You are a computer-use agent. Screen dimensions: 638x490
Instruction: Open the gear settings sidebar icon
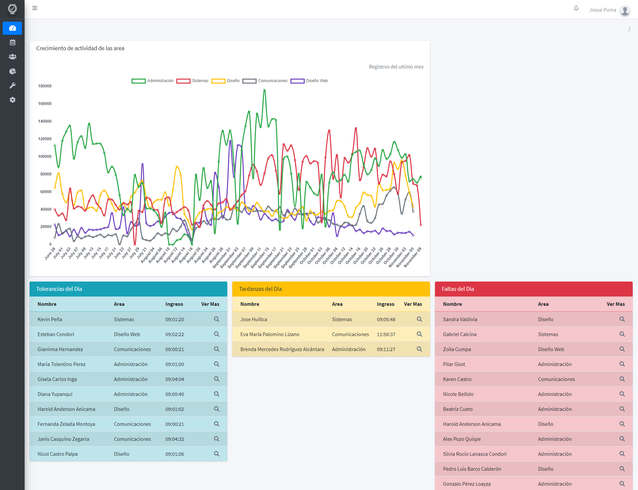coord(12,100)
